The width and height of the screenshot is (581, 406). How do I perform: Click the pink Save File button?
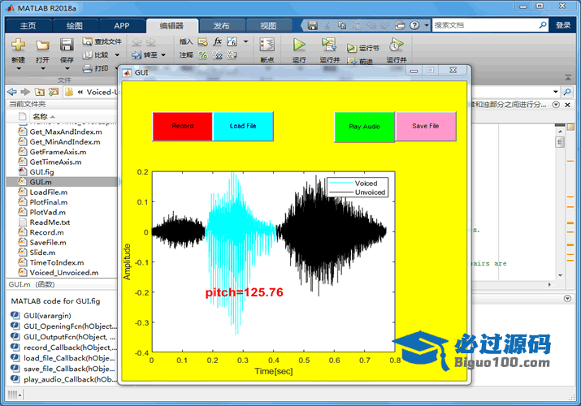click(x=426, y=126)
